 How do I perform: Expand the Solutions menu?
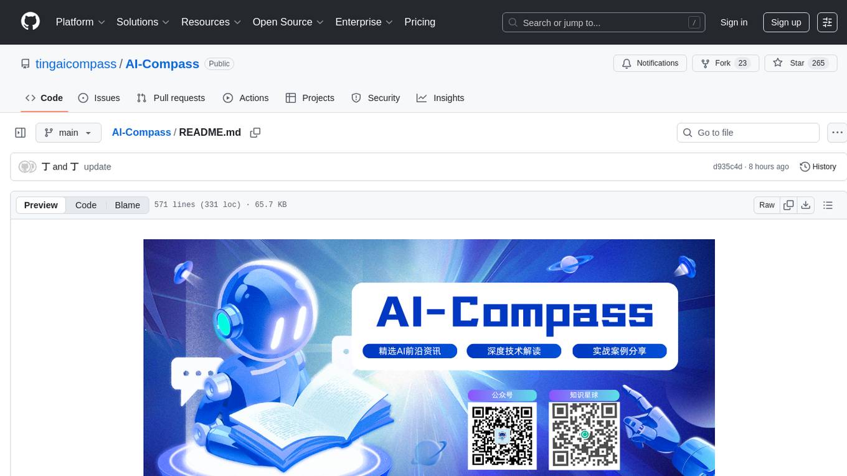point(143,22)
